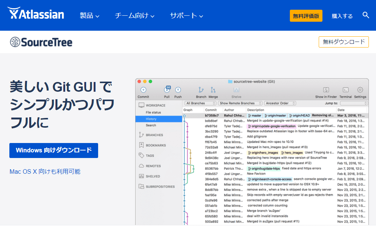Click the REMOTES cloud icon
The height and width of the screenshot is (228, 376).
(x=141, y=166)
